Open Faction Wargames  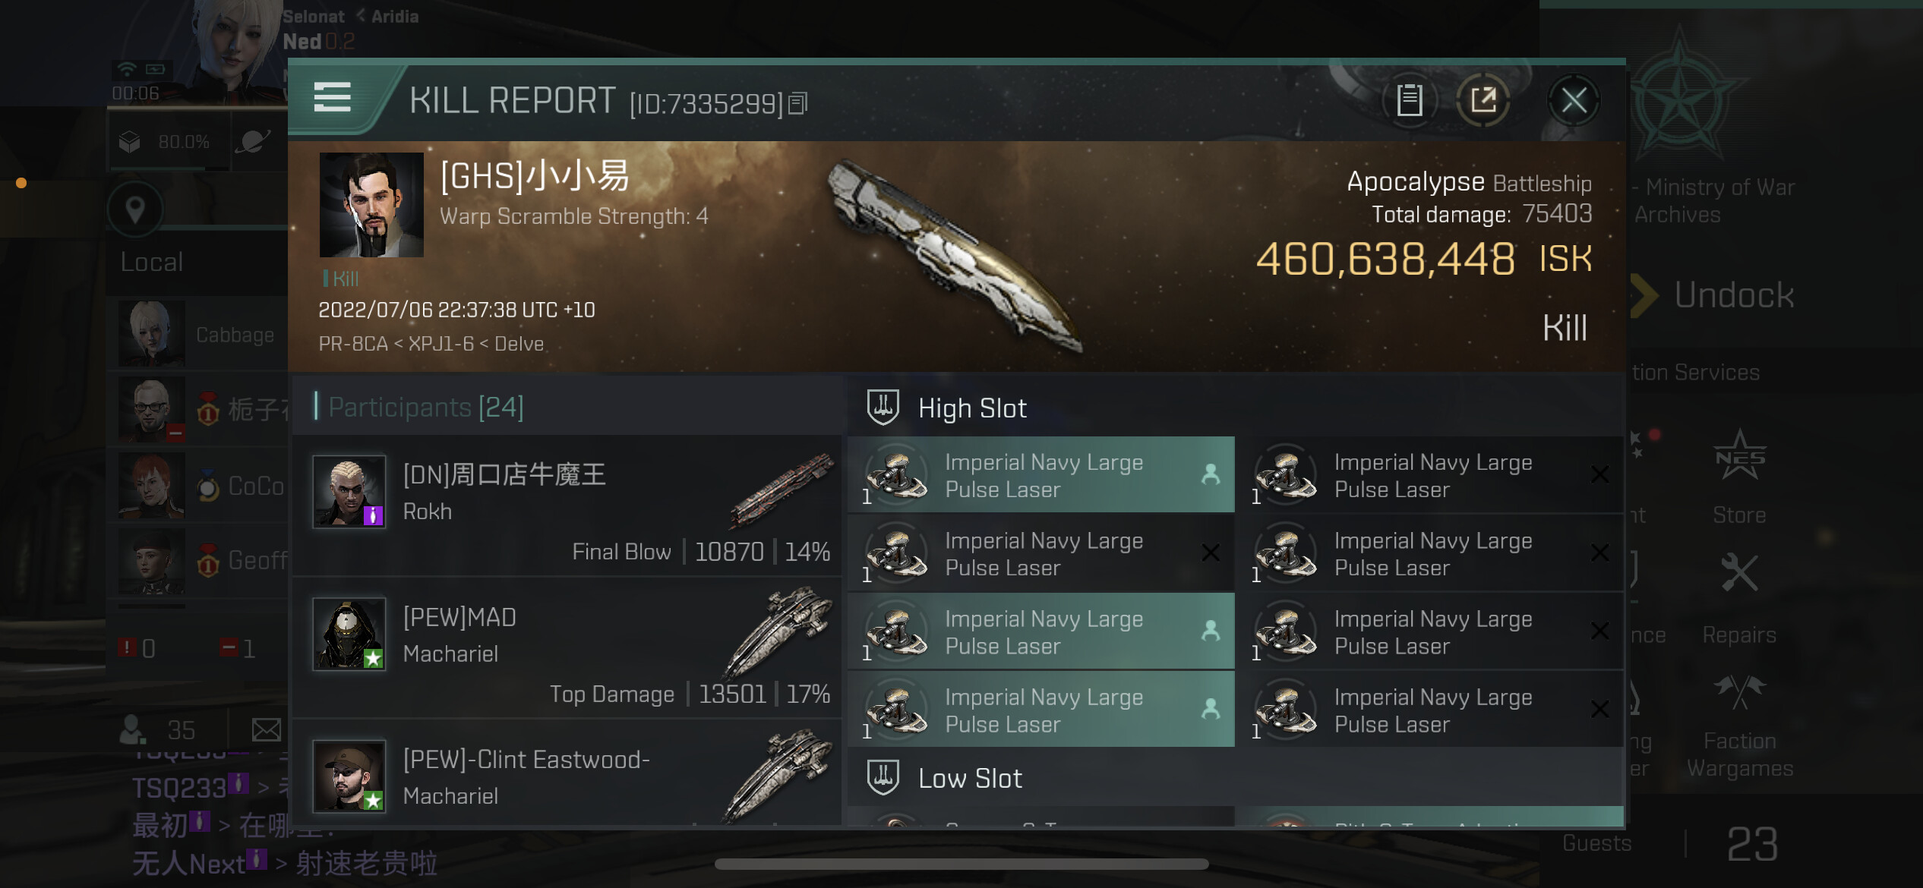tap(1740, 727)
